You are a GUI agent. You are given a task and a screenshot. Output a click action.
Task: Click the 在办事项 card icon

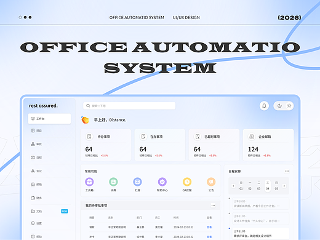pyautogui.click(x=143, y=137)
